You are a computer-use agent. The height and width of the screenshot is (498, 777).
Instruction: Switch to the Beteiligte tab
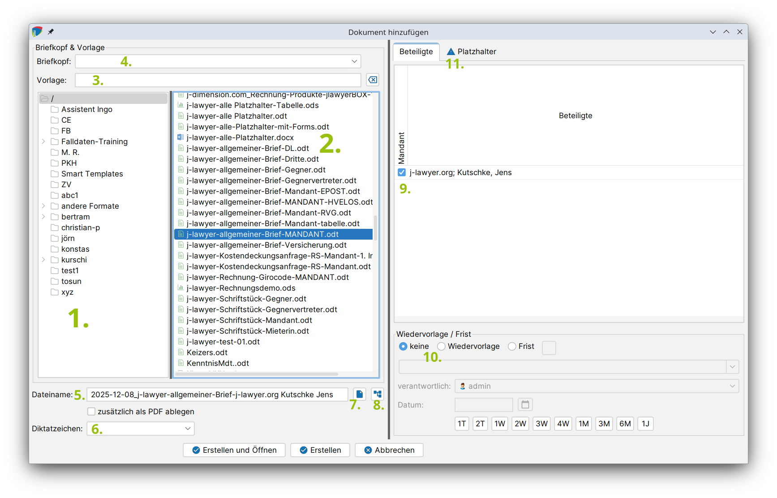(416, 52)
